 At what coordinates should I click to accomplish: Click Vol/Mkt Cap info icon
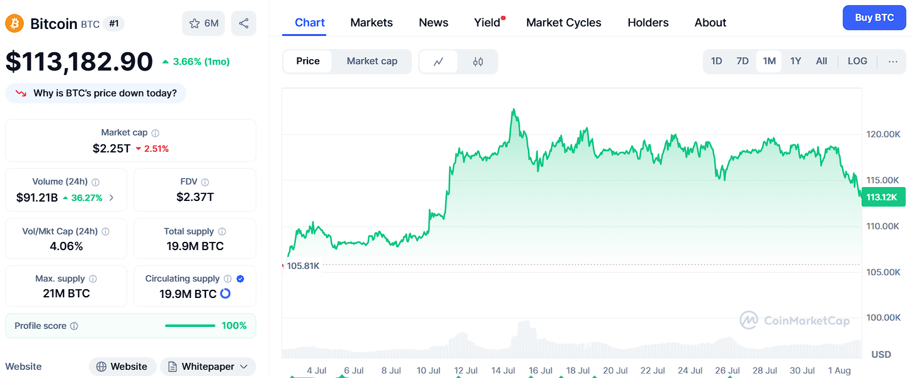point(106,232)
